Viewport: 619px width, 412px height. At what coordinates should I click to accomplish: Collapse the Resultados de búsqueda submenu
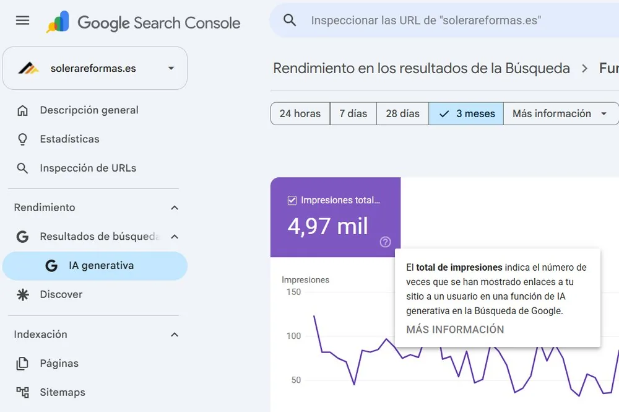click(x=175, y=237)
